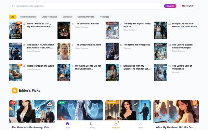Open cover of The Untouchable's Wife
The height and width of the screenshot is (130, 208).
tap(64, 51)
